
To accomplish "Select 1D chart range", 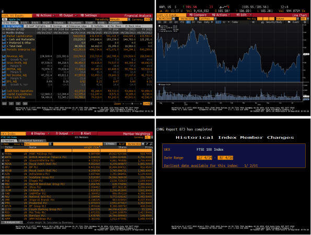I will (x=159, y=22).
